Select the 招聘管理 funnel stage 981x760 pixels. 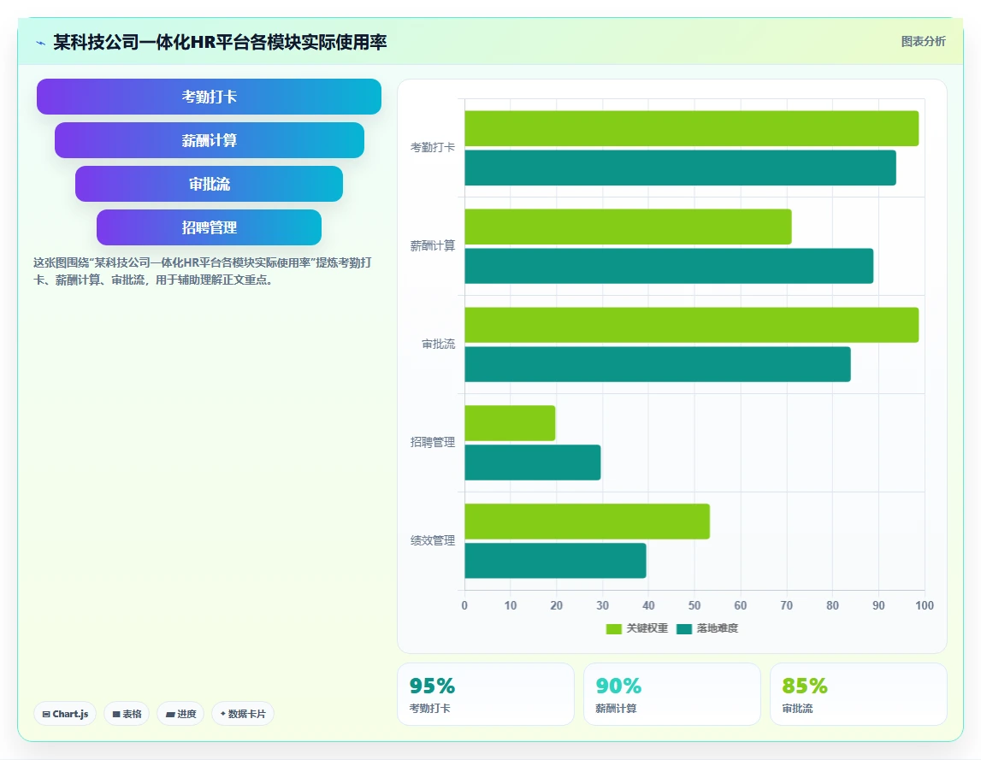(209, 227)
